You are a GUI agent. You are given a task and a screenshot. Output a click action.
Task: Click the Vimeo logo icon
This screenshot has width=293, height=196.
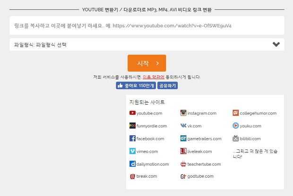pyautogui.click(x=132, y=151)
